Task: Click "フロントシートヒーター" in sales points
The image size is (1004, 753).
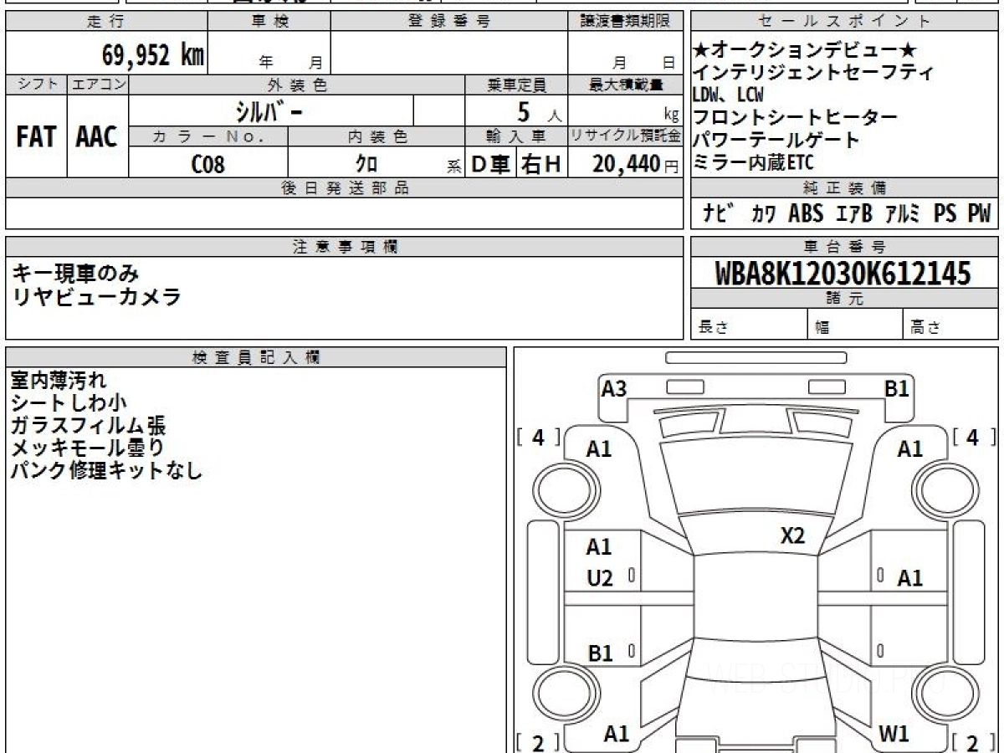Action: coord(795,118)
